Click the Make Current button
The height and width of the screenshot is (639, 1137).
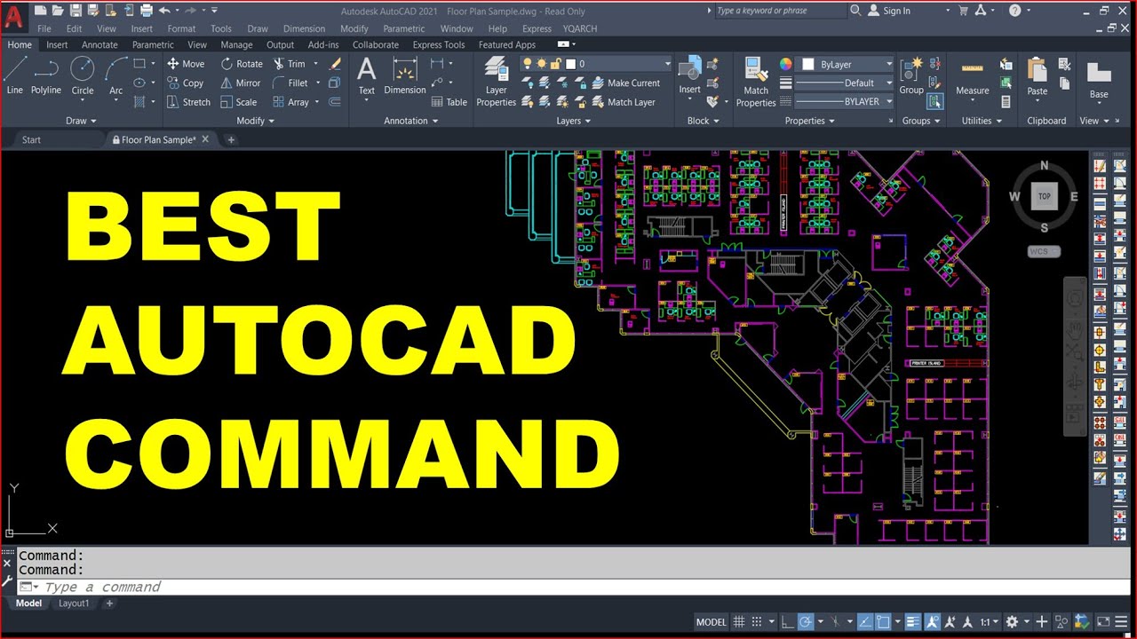tap(625, 83)
